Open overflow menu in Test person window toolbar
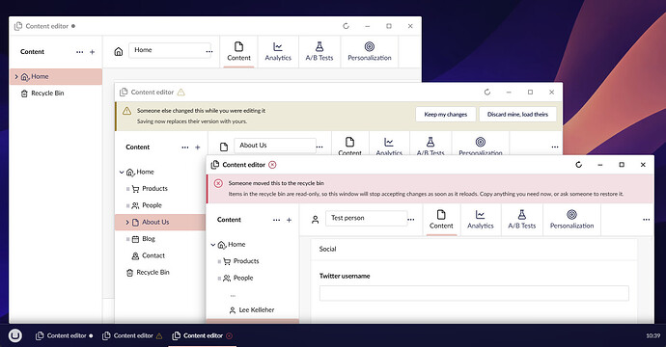 pos(646,220)
